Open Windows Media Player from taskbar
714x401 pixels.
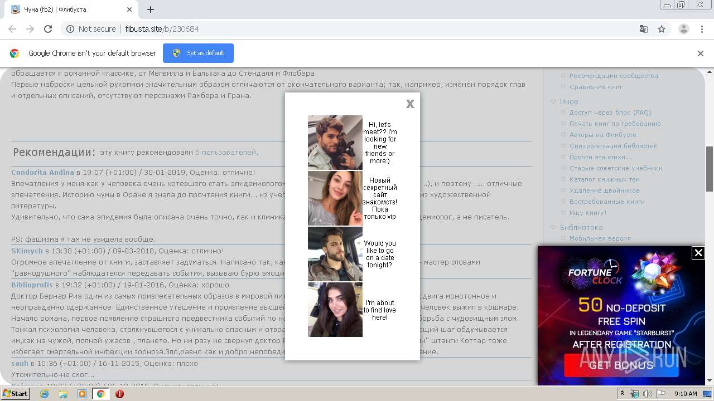pyautogui.click(x=82, y=394)
